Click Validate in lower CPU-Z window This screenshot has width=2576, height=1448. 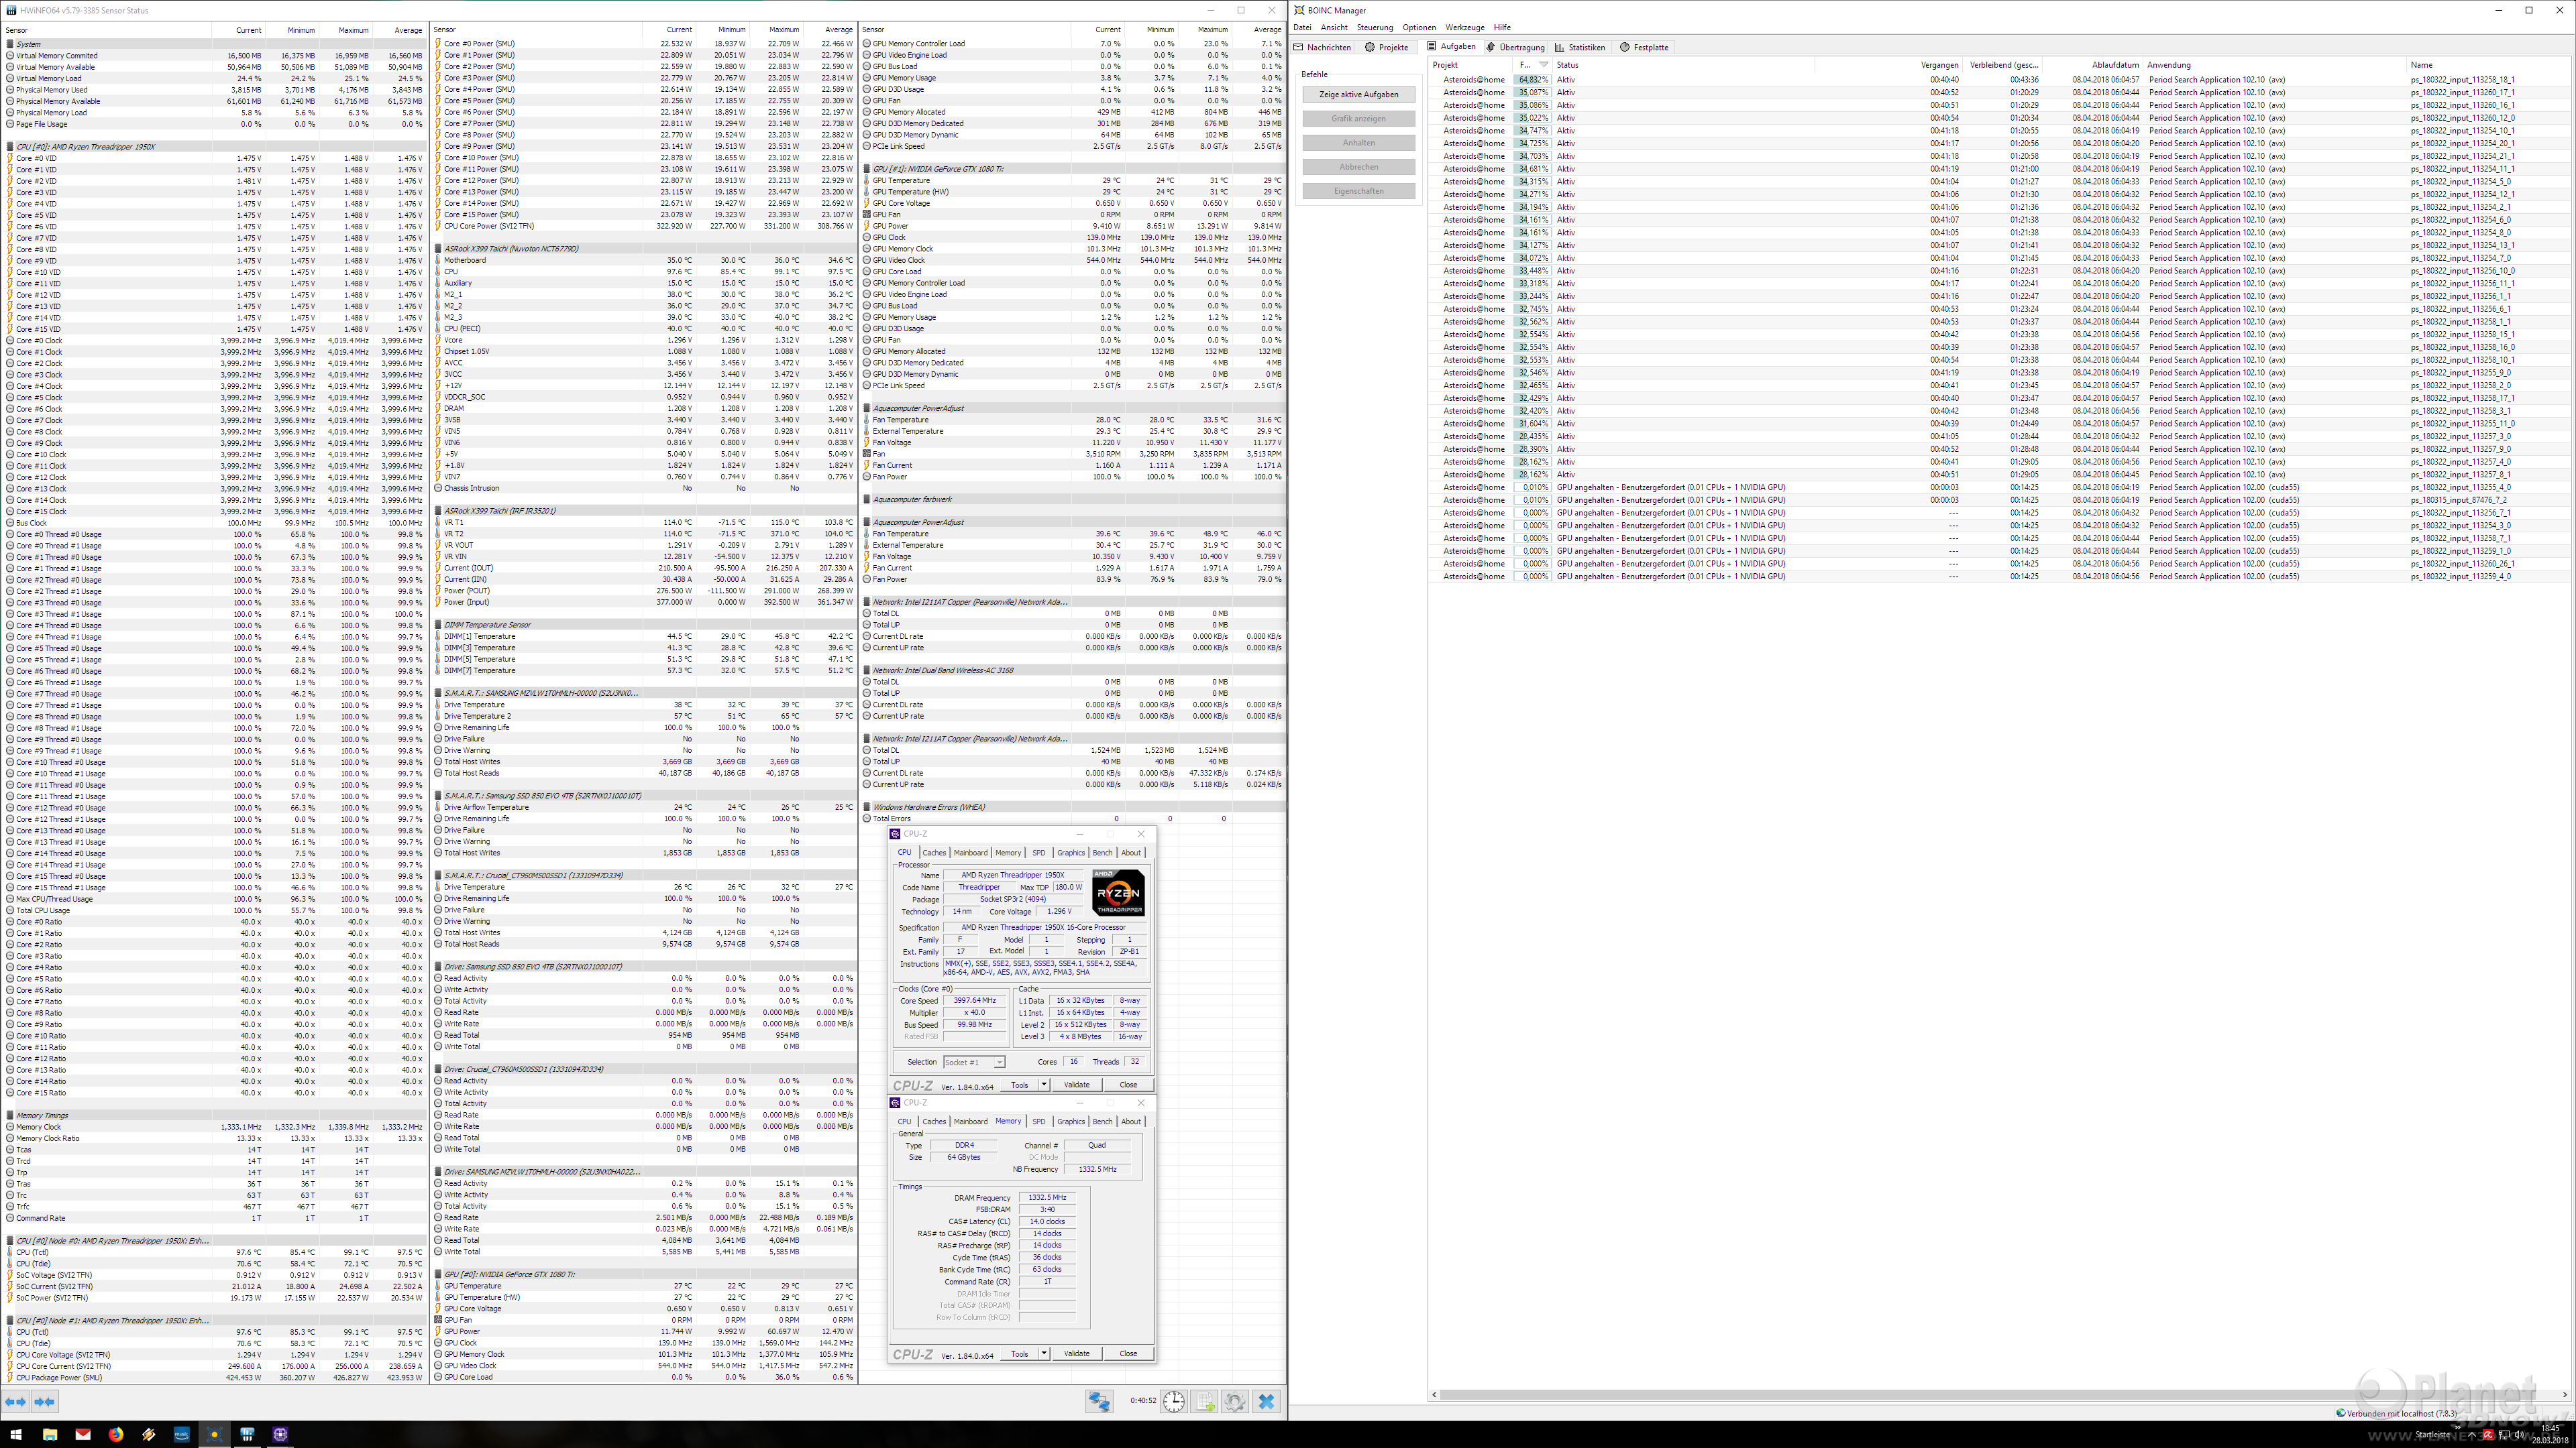click(x=1077, y=1353)
